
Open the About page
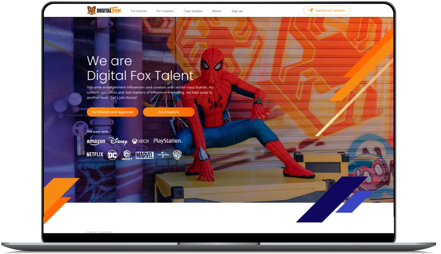click(x=217, y=11)
